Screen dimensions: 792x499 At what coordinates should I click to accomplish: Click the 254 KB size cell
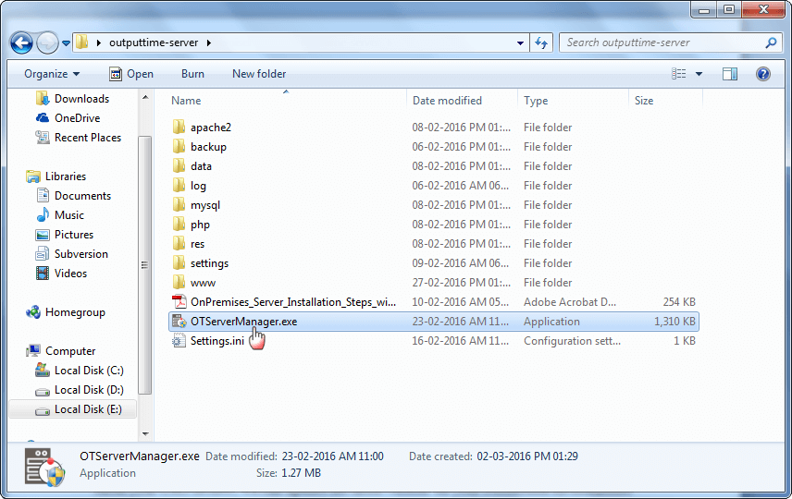[x=679, y=302]
